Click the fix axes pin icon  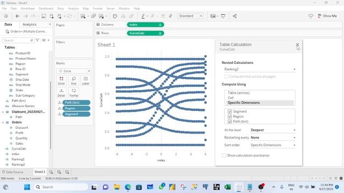click(170, 16)
